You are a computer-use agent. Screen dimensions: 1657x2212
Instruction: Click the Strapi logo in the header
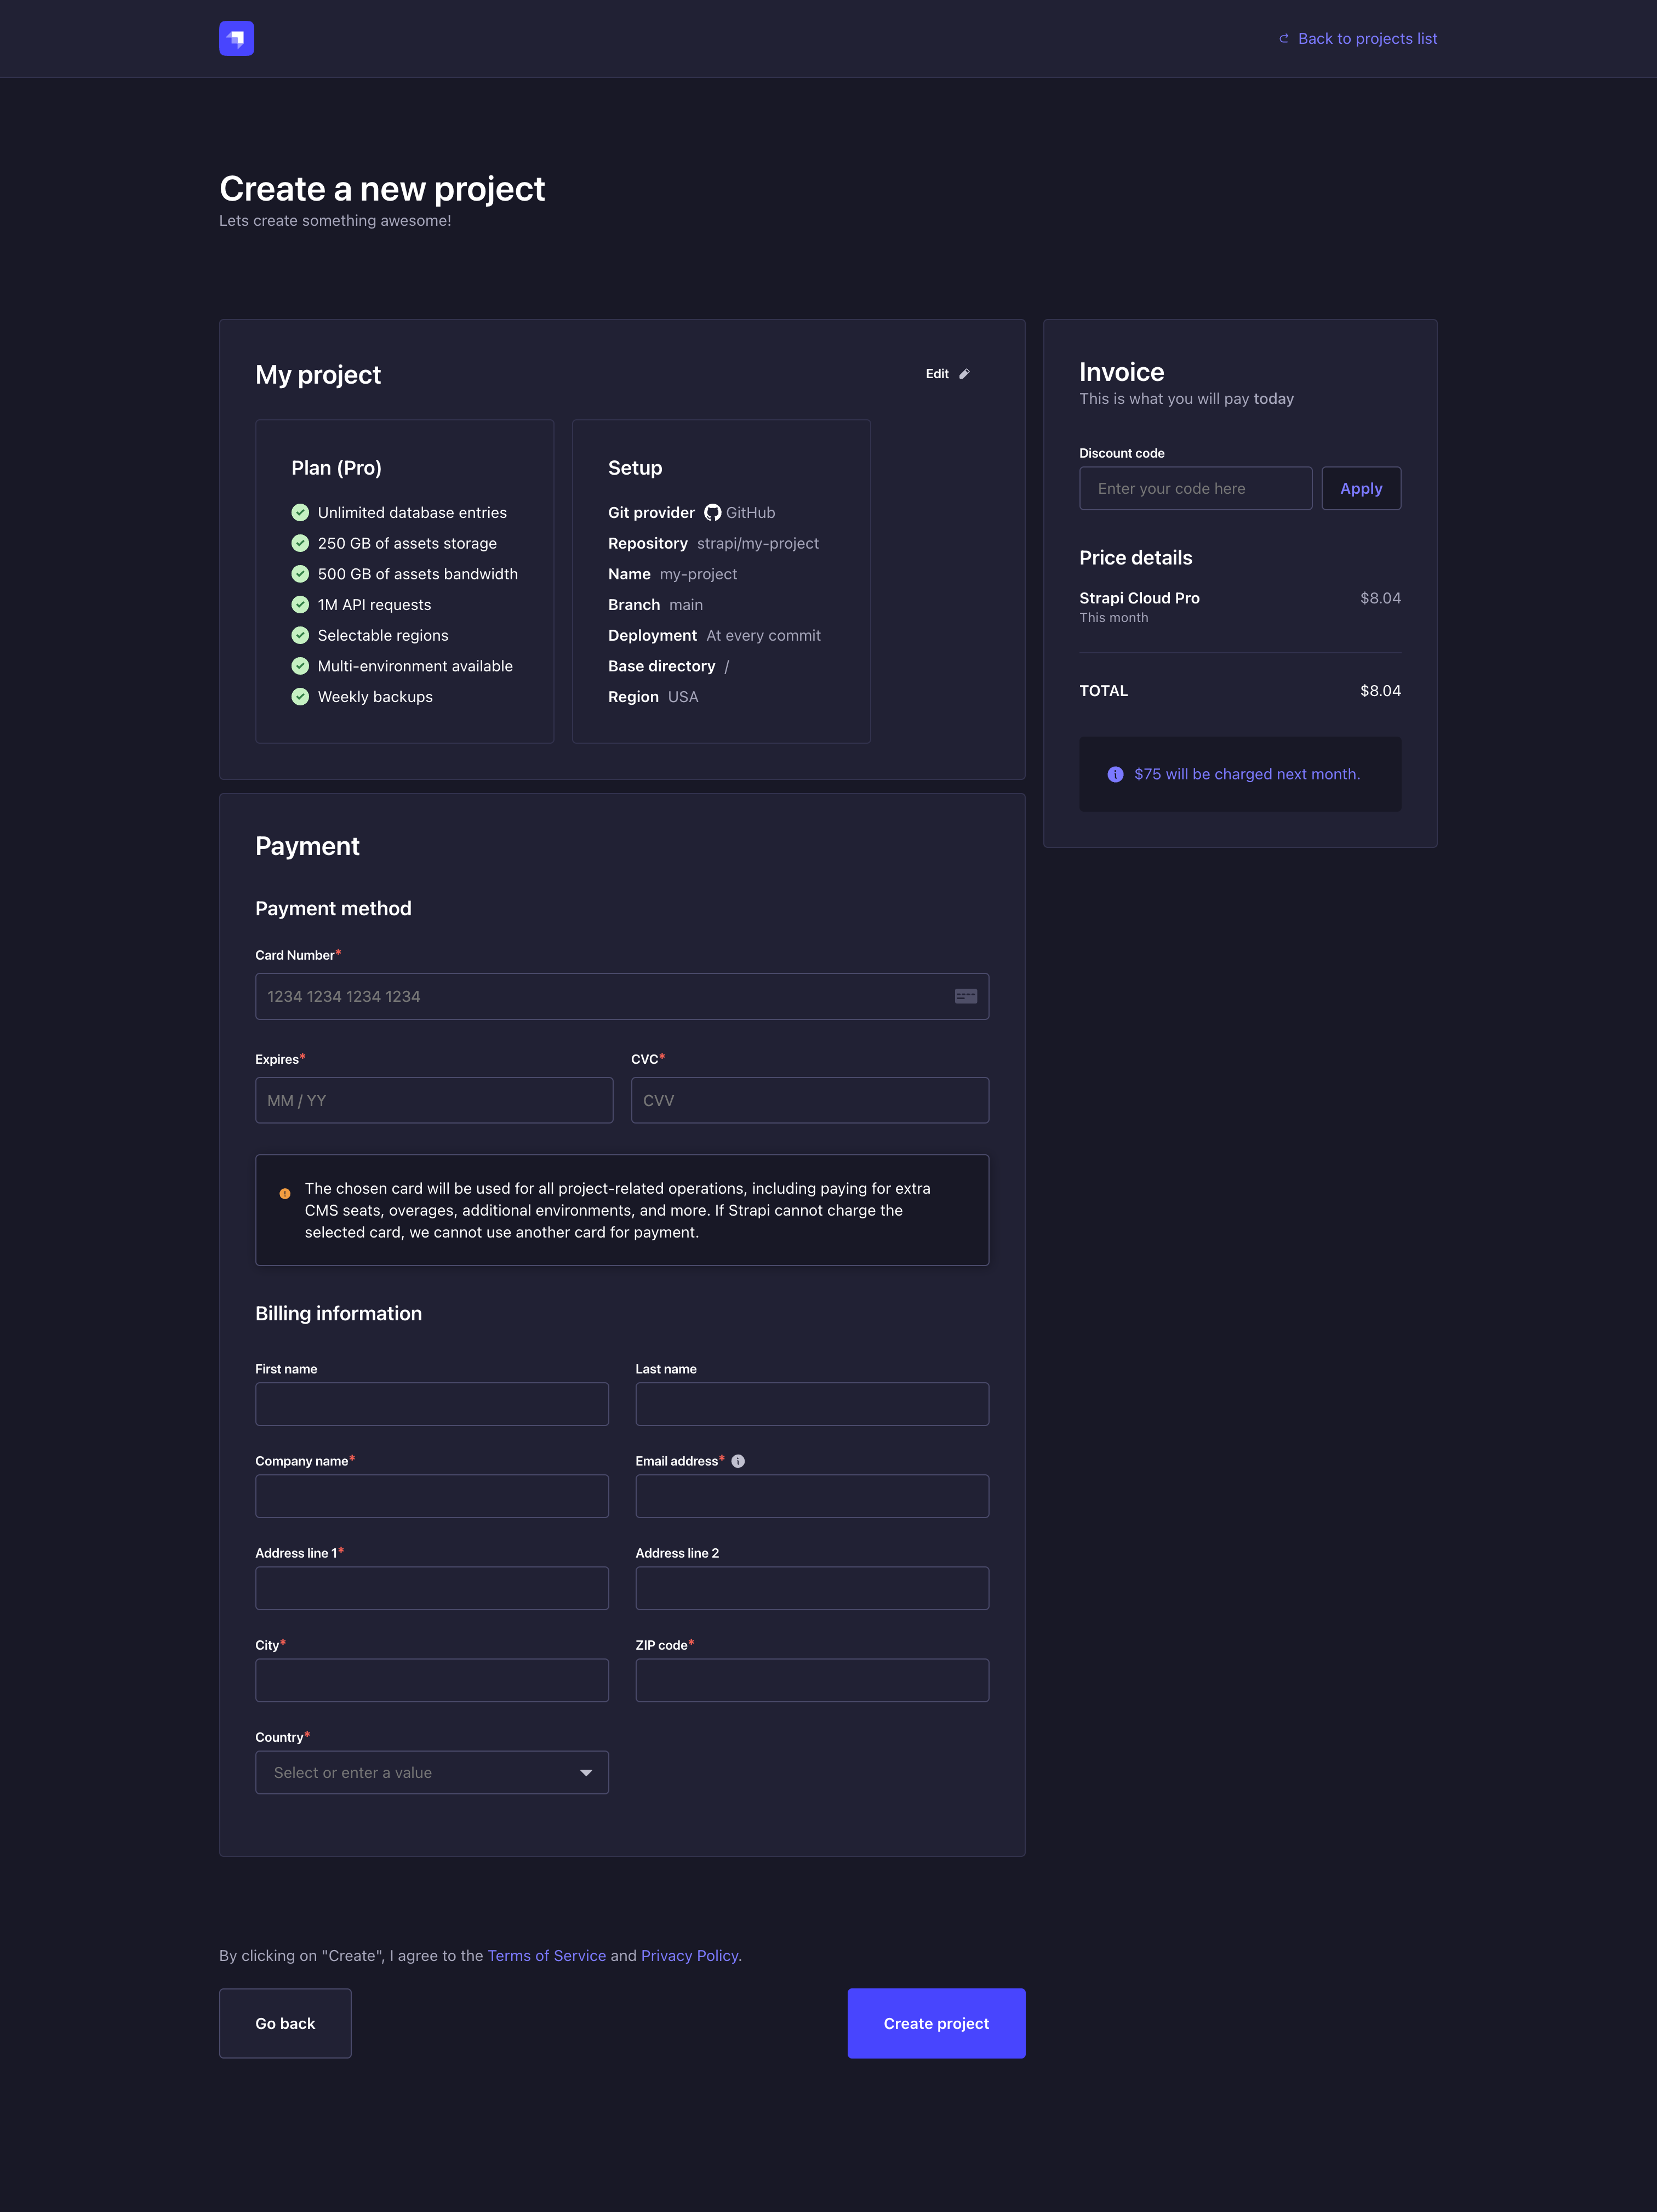click(x=236, y=38)
